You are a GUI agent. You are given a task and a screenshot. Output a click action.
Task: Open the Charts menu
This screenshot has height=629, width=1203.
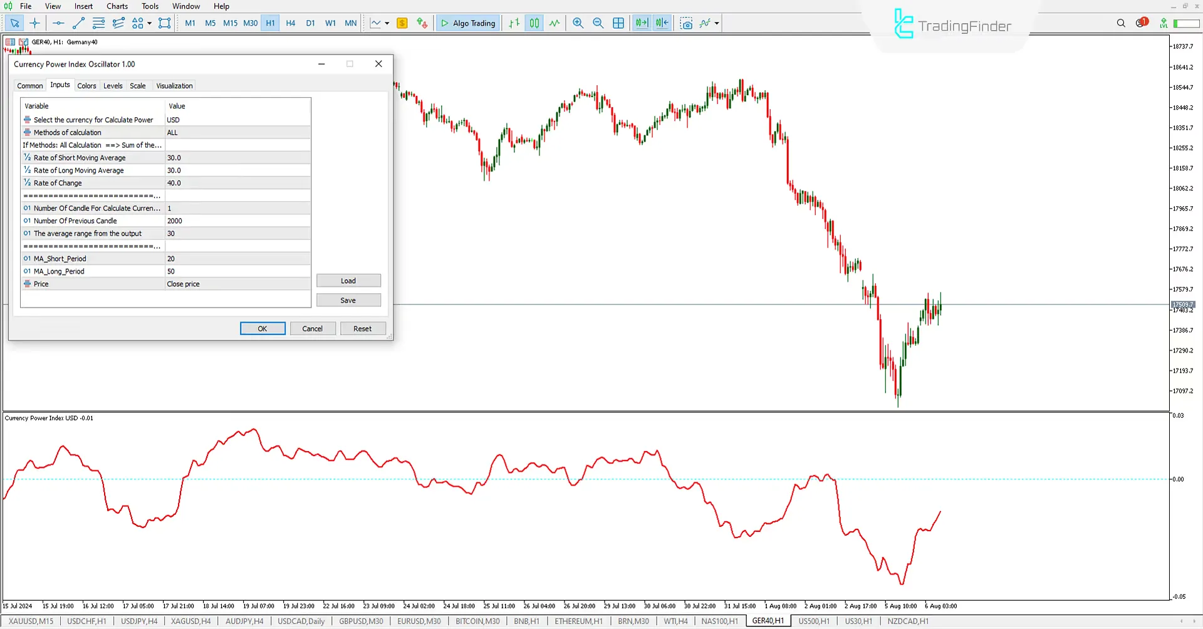[x=117, y=6]
